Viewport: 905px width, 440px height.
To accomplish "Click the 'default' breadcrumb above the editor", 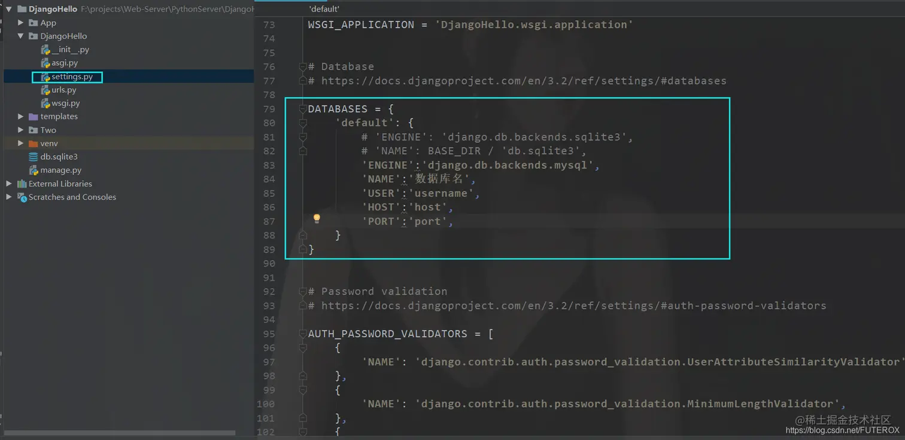I will 324,9.
